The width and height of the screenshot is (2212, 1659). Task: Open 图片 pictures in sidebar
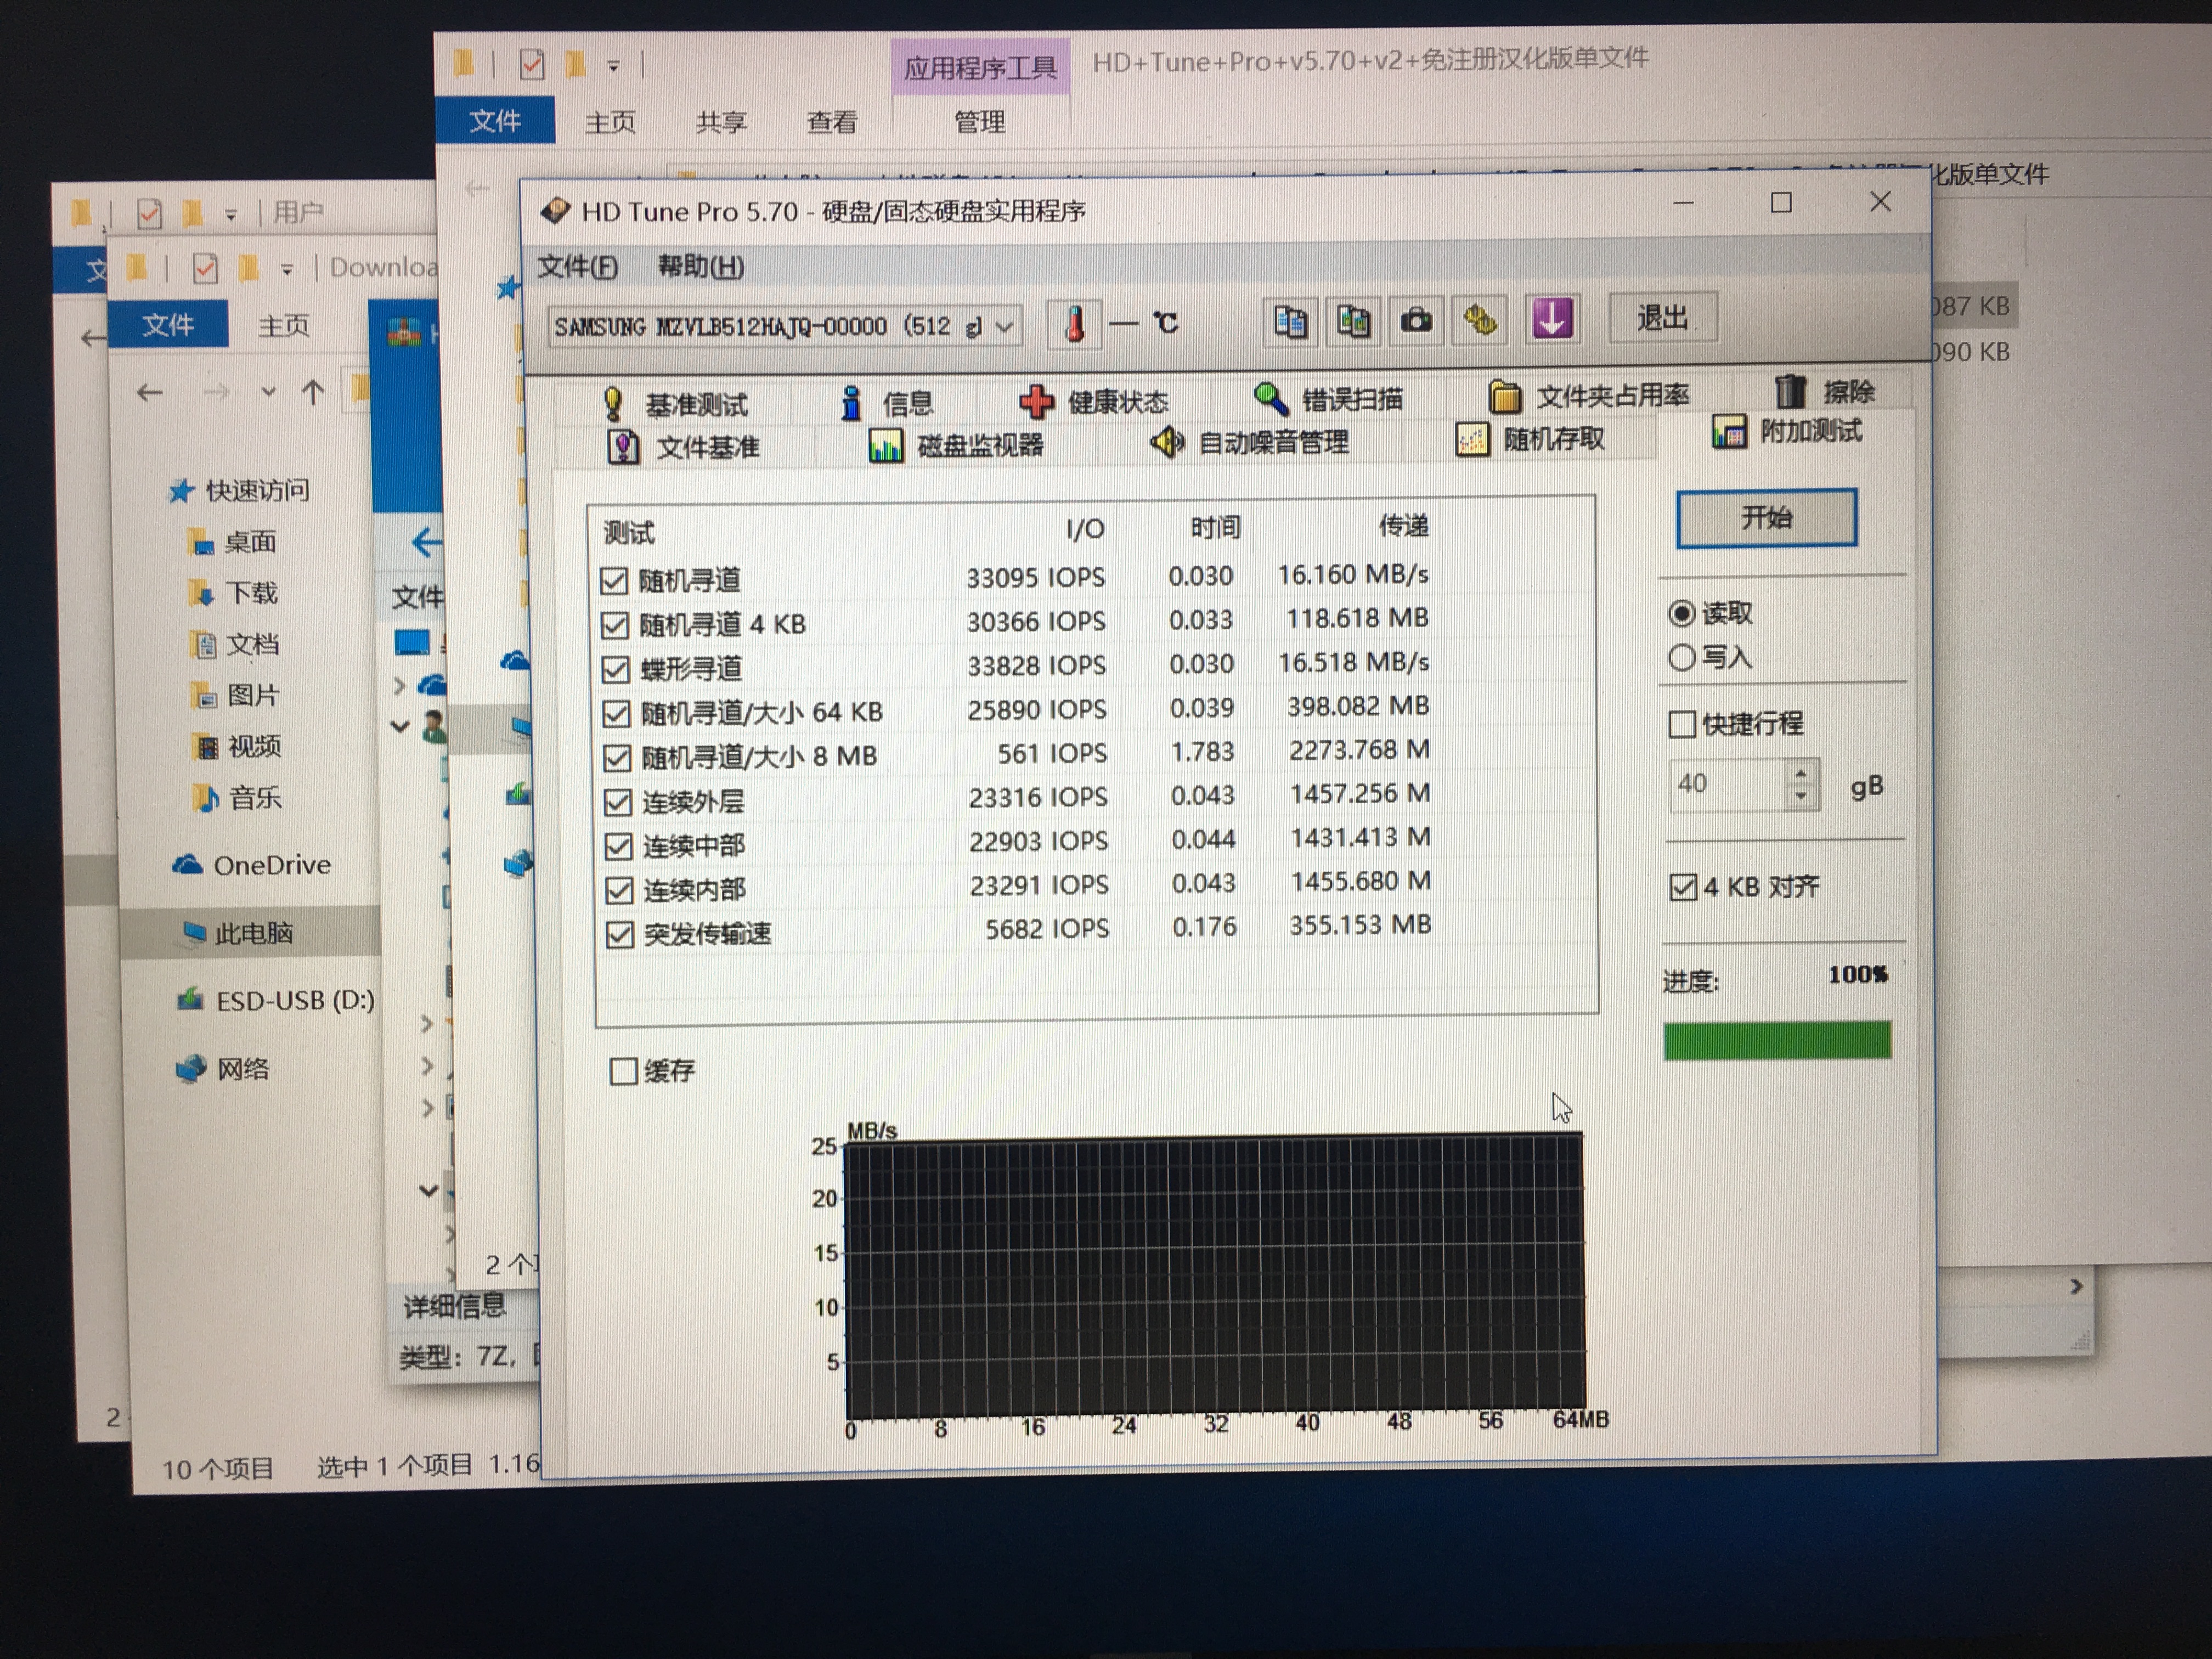(234, 695)
